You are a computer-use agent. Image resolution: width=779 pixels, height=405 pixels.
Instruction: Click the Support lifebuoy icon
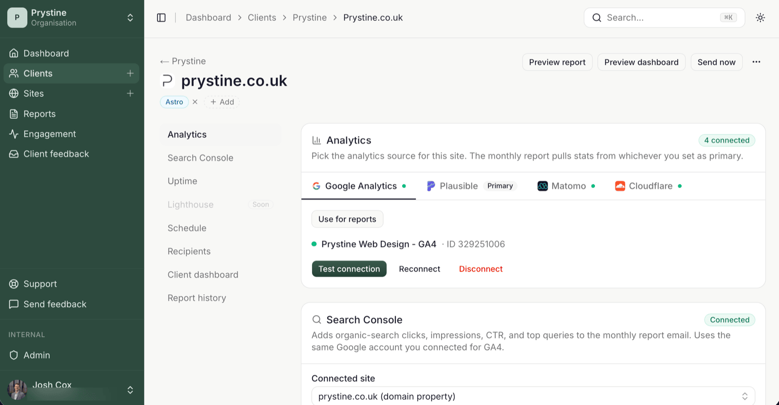14,284
